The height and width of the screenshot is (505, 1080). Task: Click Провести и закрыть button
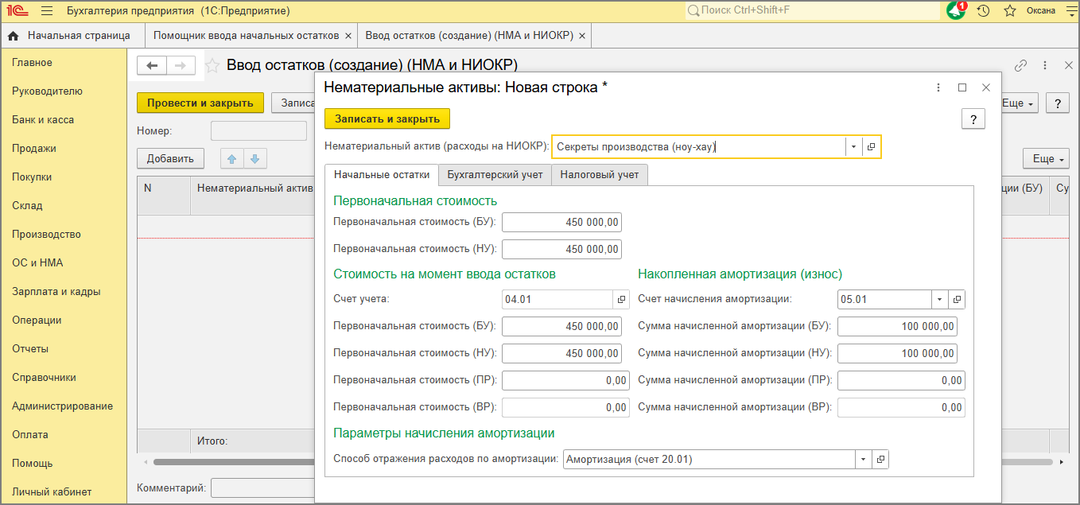[200, 103]
